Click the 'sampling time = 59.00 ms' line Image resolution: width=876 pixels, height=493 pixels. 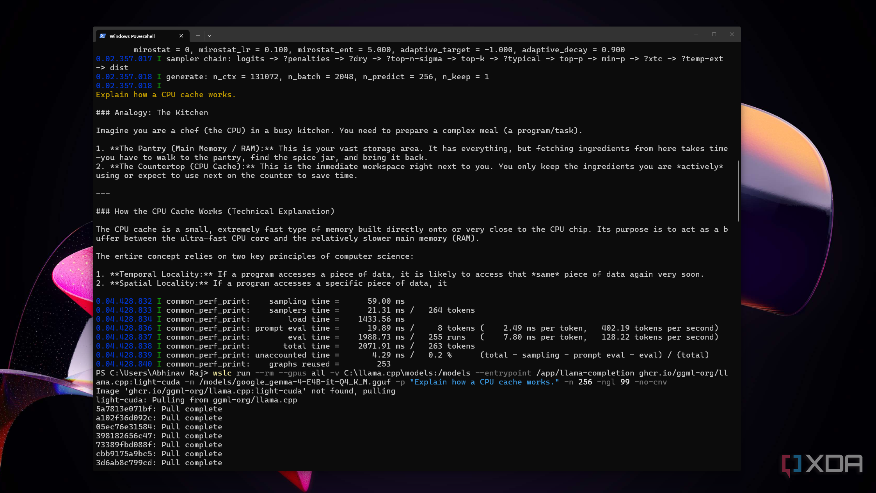[x=251, y=301]
